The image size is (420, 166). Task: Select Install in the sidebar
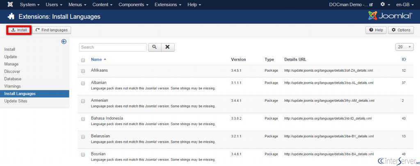click(x=10, y=49)
